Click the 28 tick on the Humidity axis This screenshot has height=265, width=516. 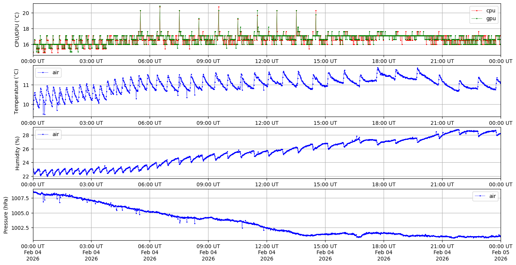[27, 135]
